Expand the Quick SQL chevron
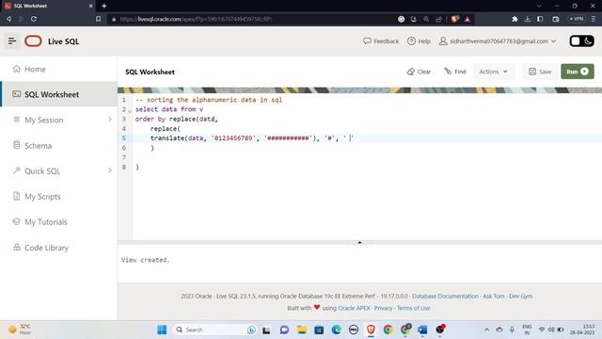This screenshot has width=602, height=339. click(x=110, y=170)
